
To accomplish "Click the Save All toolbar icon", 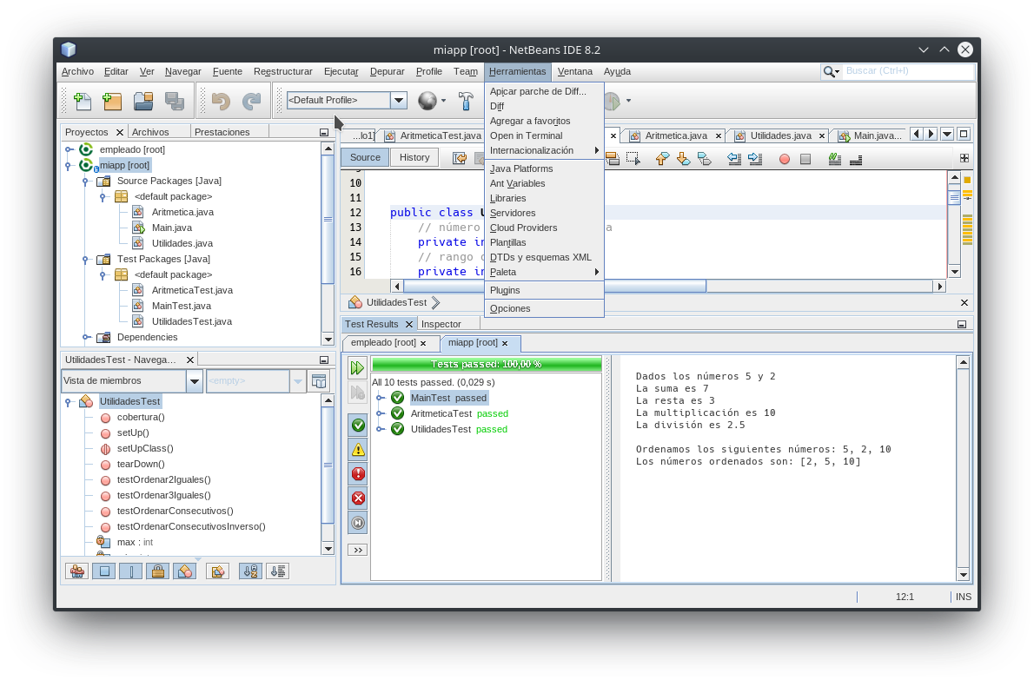I will tap(174, 101).
